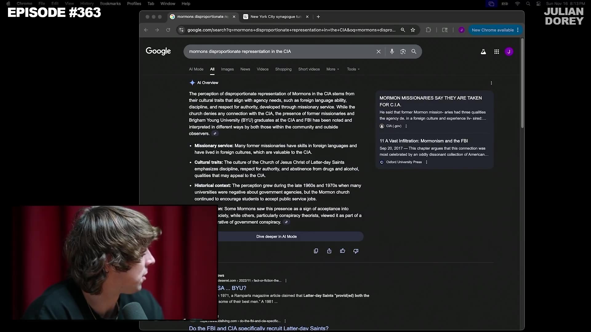Expand the Tools dropdown
Screen dimensions: 591x332
pyautogui.click(x=353, y=69)
